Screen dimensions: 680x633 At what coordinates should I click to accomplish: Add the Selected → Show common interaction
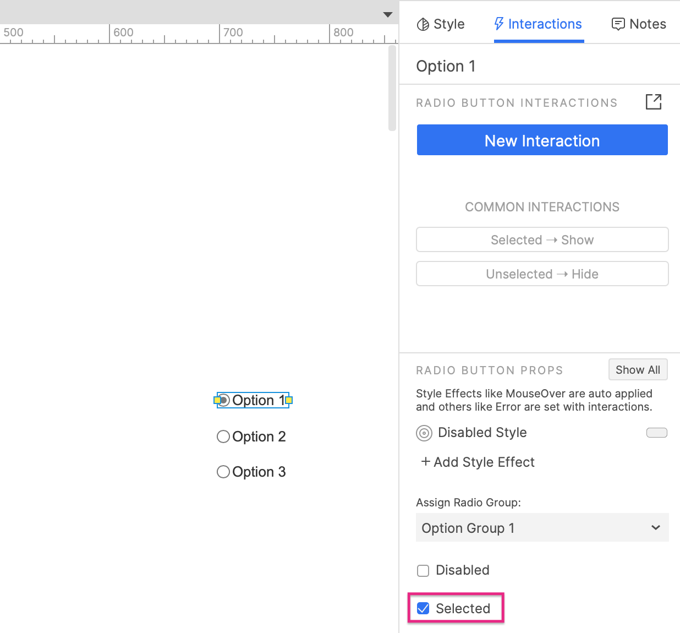[542, 240]
